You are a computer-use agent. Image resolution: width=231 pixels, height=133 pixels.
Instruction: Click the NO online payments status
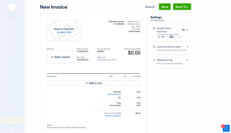(x=183, y=30)
